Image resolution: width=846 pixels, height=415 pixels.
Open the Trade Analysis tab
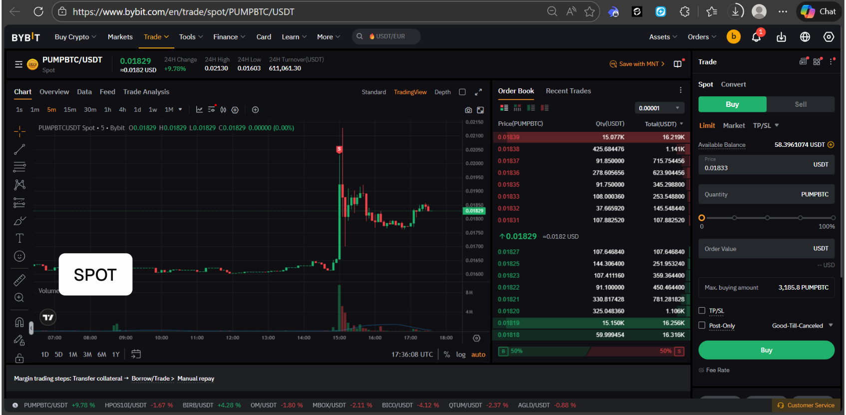point(146,92)
